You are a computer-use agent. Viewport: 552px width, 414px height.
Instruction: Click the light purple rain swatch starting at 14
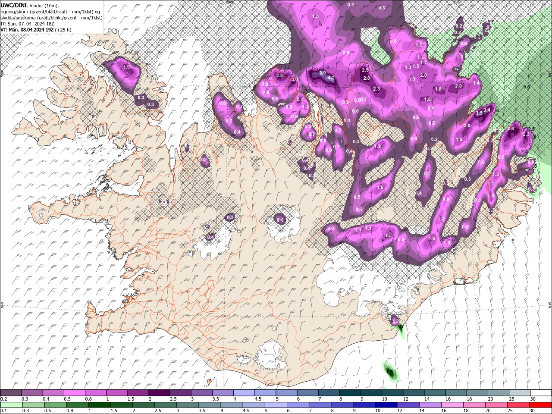click(x=430, y=405)
